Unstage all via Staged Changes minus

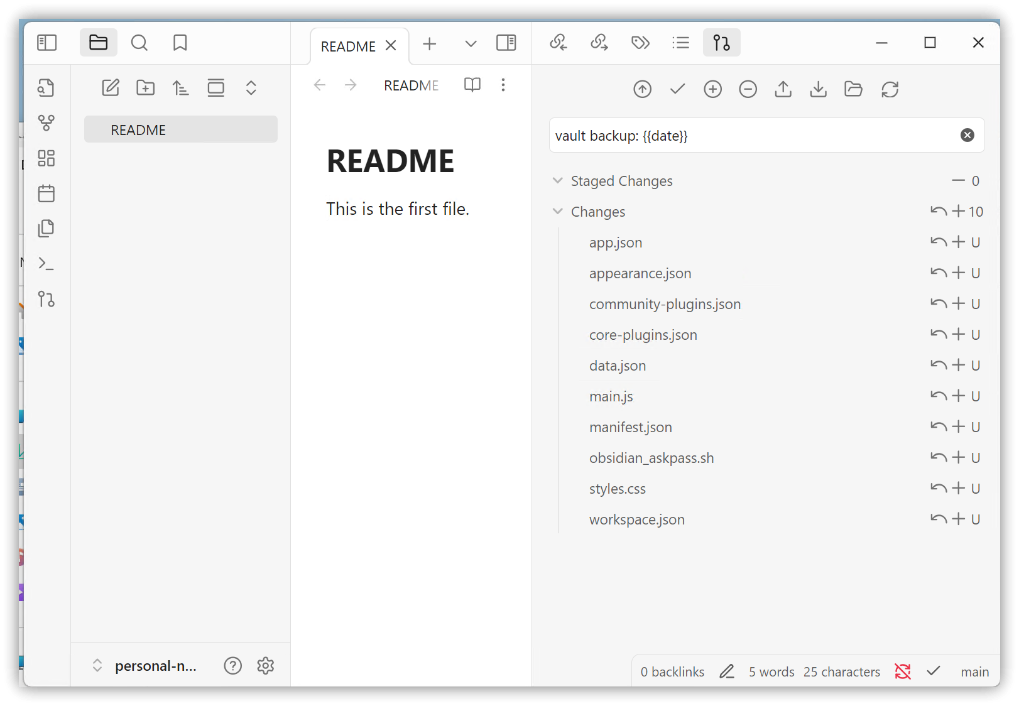[x=958, y=181]
